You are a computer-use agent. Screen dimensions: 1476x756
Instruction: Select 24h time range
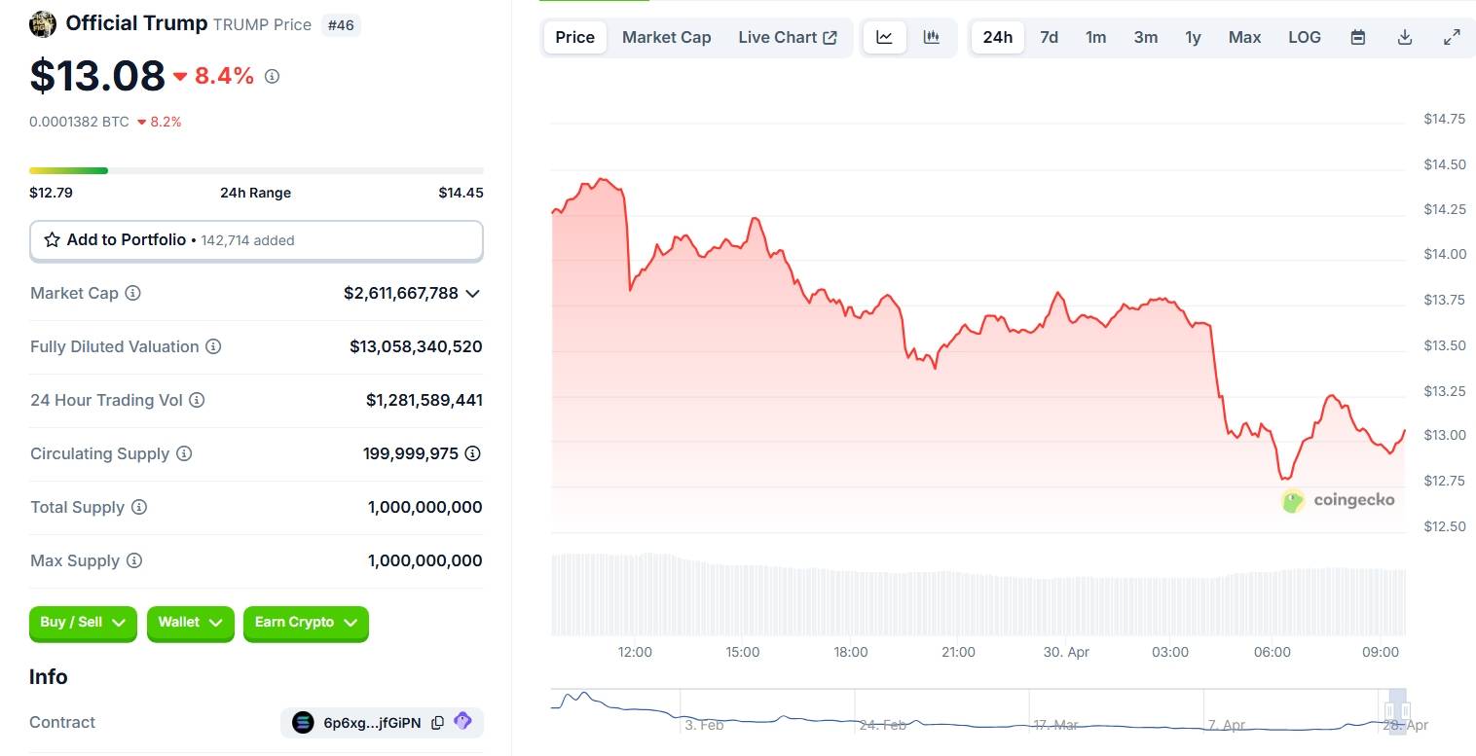[998, 37]
